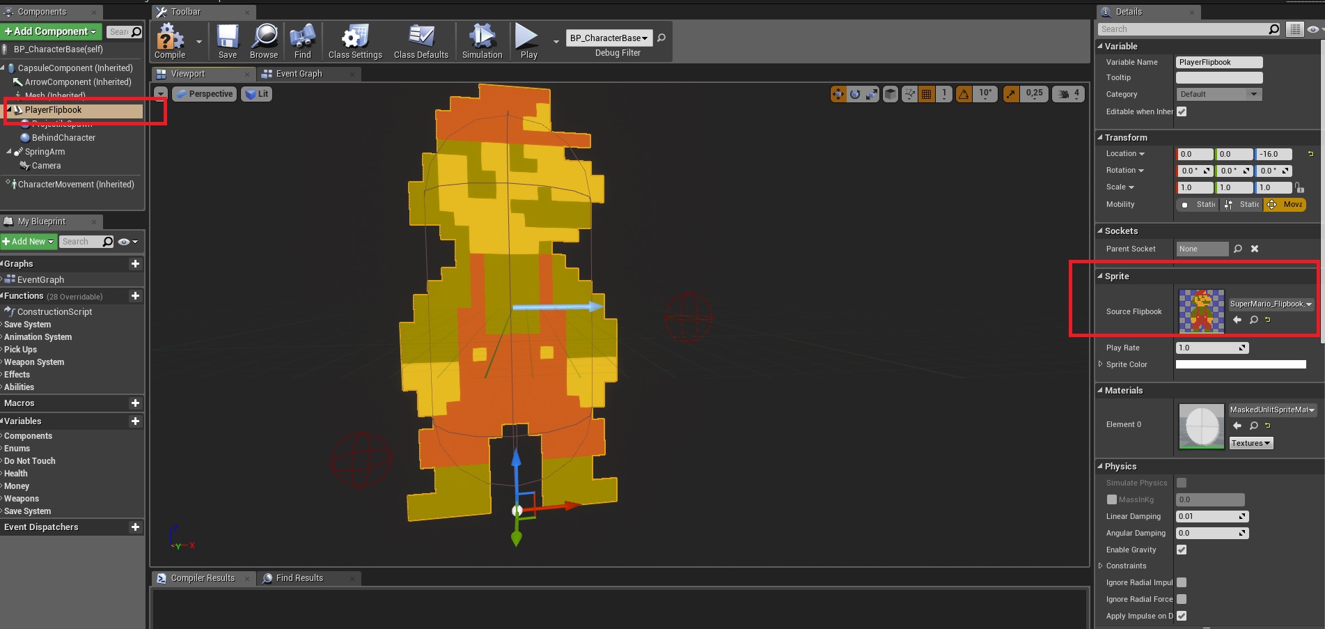Open Class Defaults from toolbar
1325x629 pixels.
point(421,40)
